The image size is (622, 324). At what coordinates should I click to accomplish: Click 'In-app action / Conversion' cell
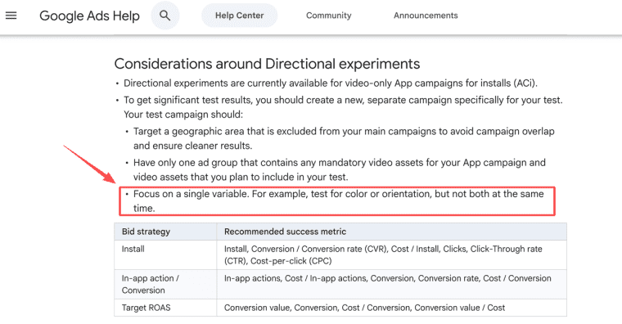click(165, 285)
